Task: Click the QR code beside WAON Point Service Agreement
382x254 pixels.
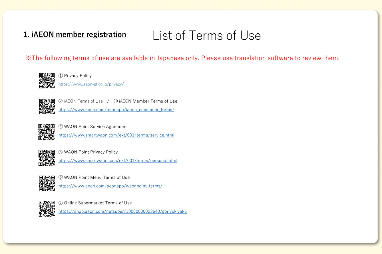Action: coord(47,132)
